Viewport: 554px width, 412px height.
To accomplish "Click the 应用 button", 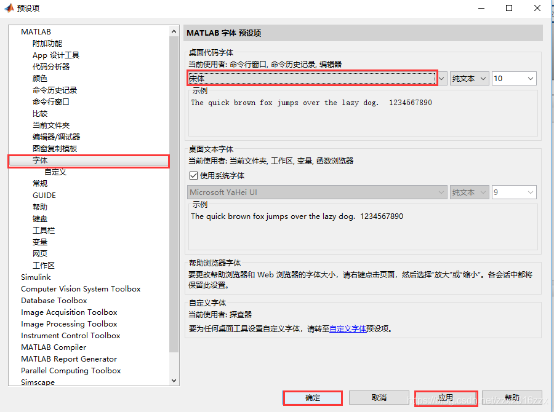I will coord(446,398).
